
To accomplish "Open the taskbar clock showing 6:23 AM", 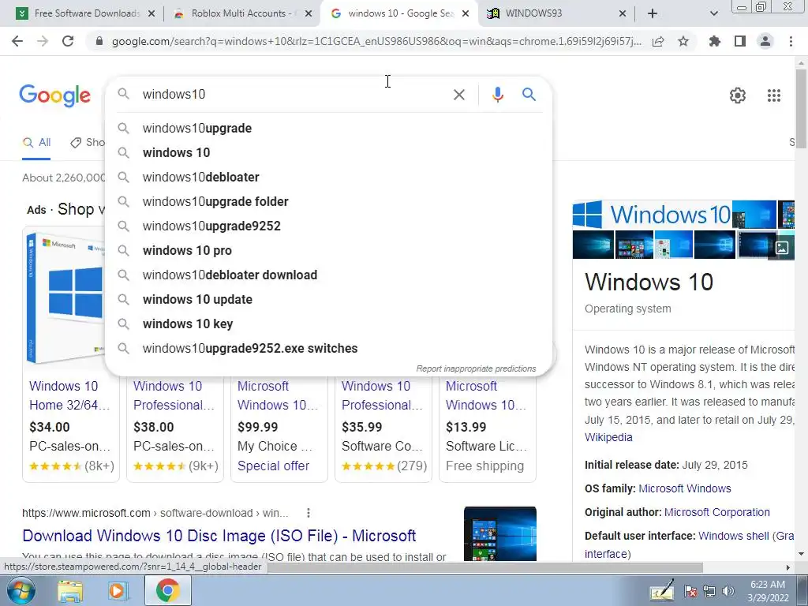I will [x=768, y=591].
